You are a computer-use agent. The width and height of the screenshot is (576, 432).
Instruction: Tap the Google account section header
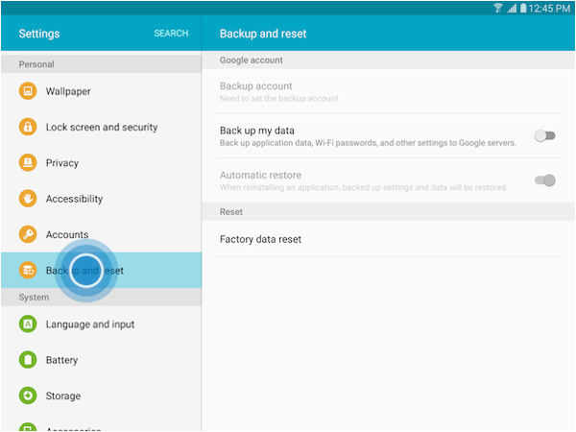(388, 60)
